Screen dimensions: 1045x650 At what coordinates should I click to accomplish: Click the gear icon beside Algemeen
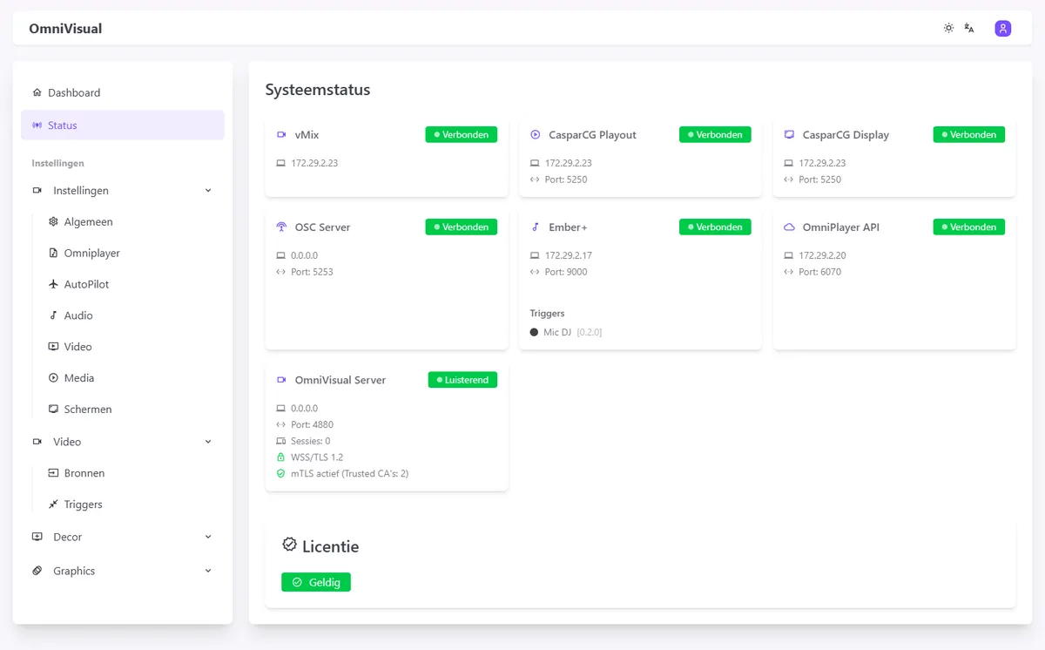pos(54,222)
